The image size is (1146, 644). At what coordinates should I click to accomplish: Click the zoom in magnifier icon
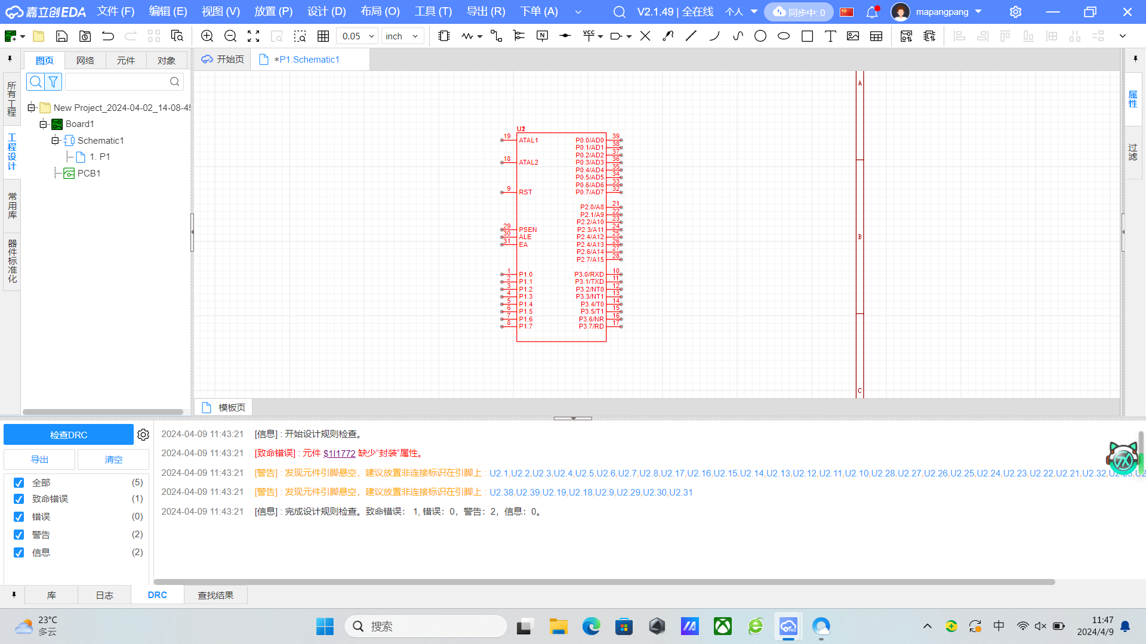point(207,36)
